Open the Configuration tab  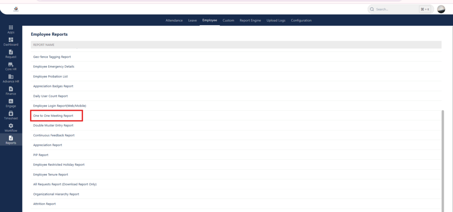pyautogui.click(x=301, y=20)
